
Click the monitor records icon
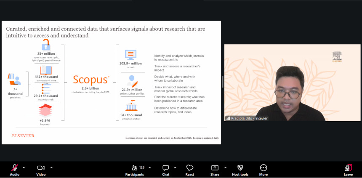(x=130, y=55)
